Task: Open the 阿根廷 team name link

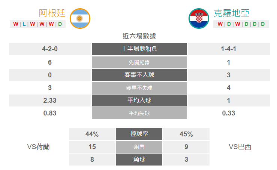Action: click(52, 13)
